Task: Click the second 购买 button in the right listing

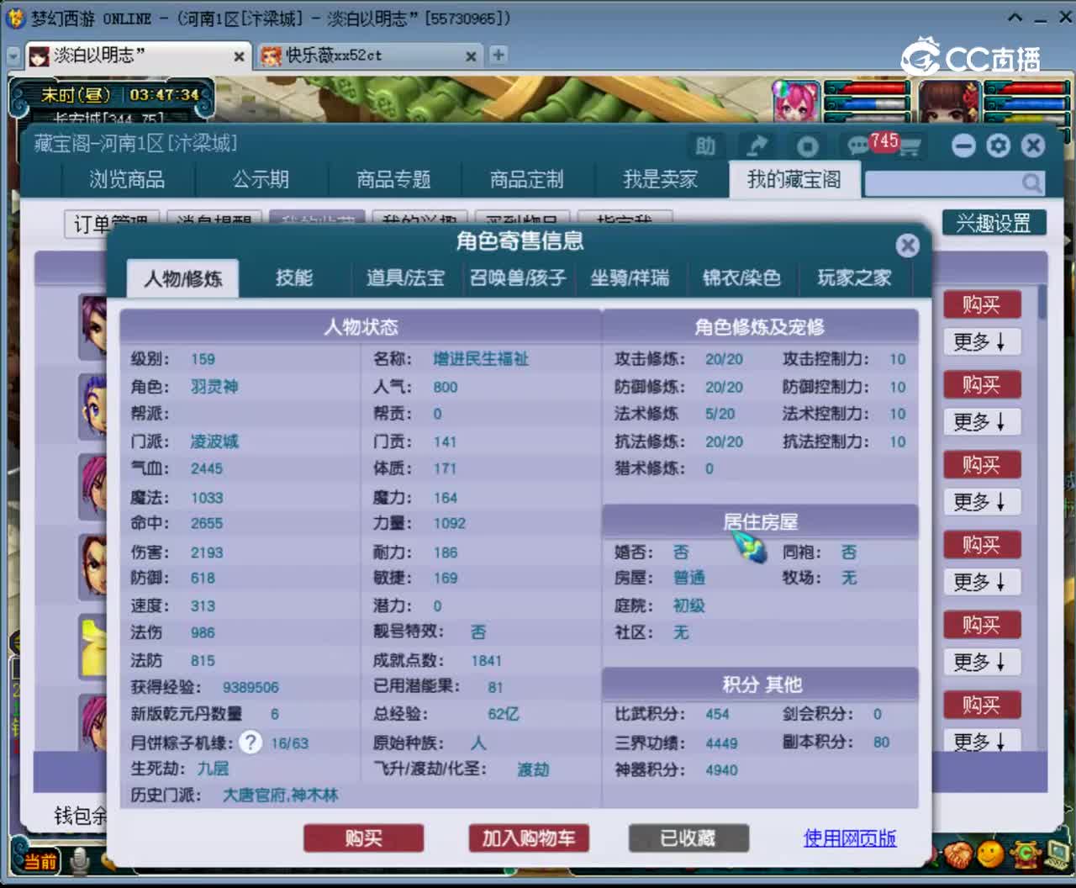Action: coord(980,384)
